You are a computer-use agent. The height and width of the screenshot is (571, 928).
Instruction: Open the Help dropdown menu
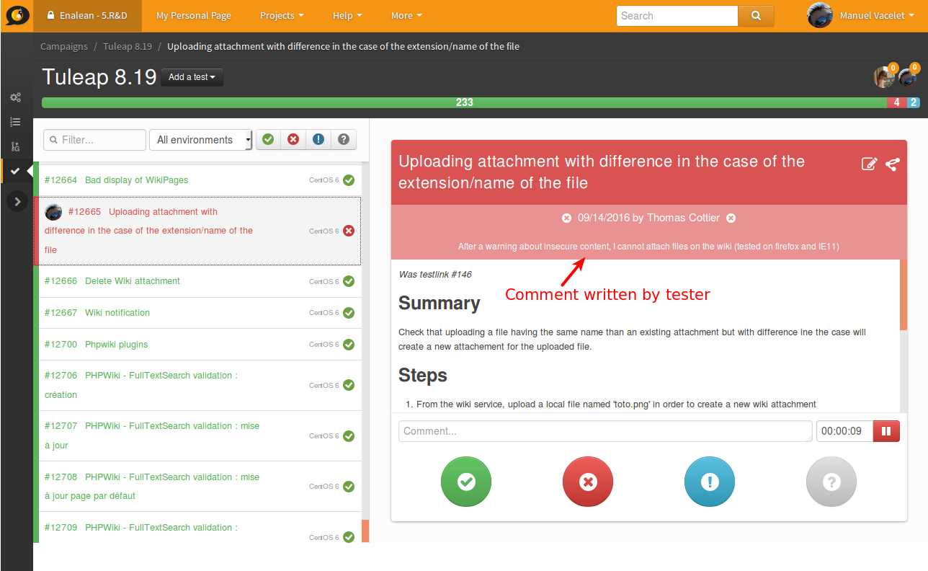tap(347, 15)
